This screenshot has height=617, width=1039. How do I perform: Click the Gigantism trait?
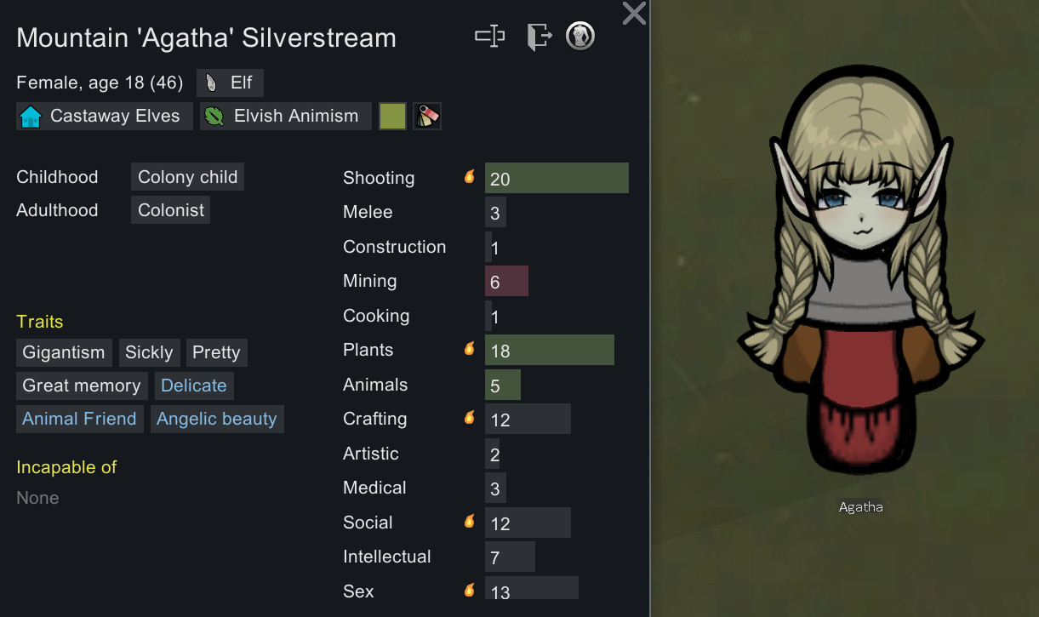[x=64, y=352]
